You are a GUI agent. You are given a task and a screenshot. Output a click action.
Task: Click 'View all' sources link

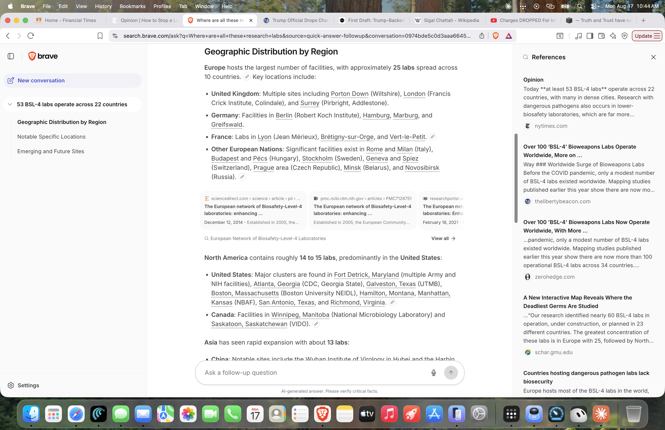[x=443, y=238]
